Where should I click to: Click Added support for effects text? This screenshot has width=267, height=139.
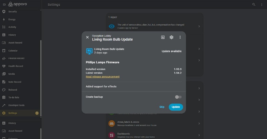(101, 86)
